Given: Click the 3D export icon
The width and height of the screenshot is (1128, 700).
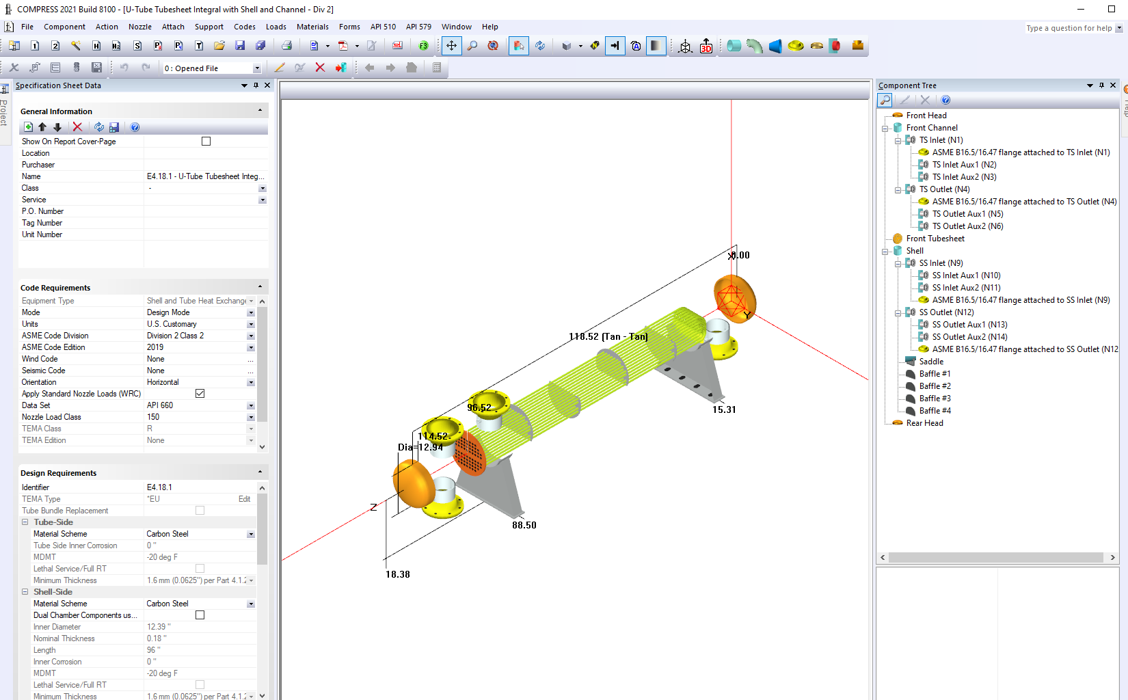Looking at the screenshot, I should (706, 46).
